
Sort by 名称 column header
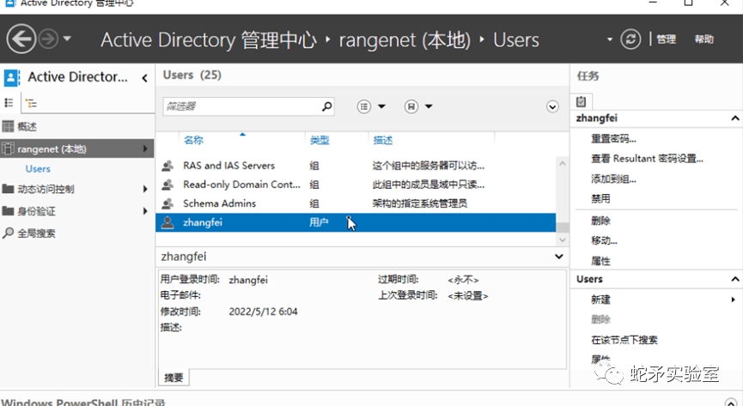pyautogui.click(x=193, y=140)
